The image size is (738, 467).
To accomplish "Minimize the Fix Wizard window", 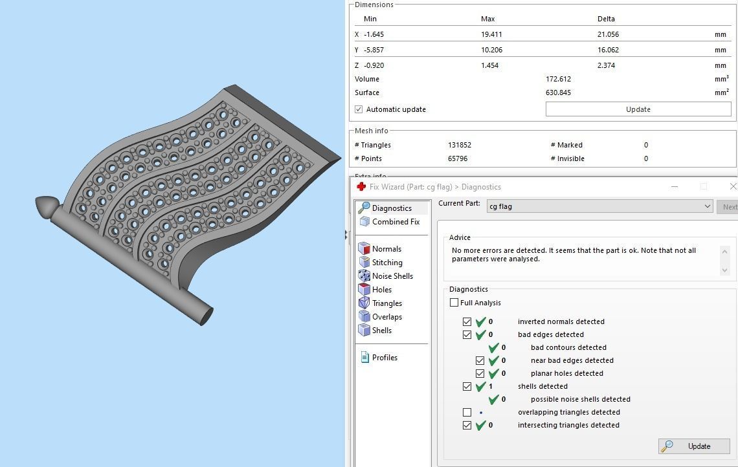I will tap(675, 187).
